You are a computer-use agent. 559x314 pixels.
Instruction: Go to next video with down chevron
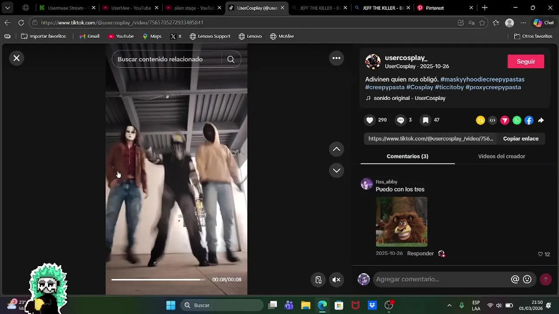click(336, 171)
